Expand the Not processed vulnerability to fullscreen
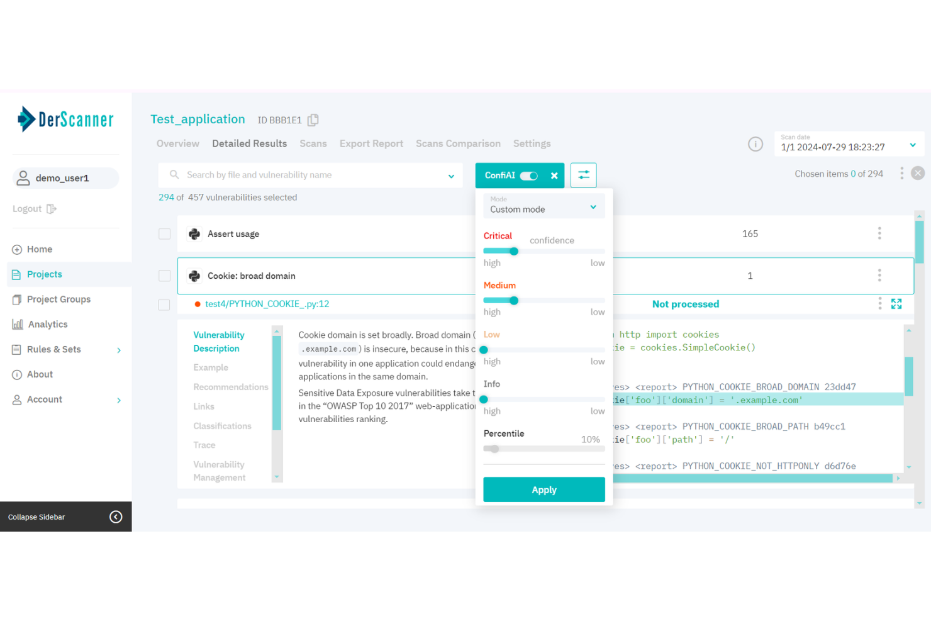 point(896,304)
